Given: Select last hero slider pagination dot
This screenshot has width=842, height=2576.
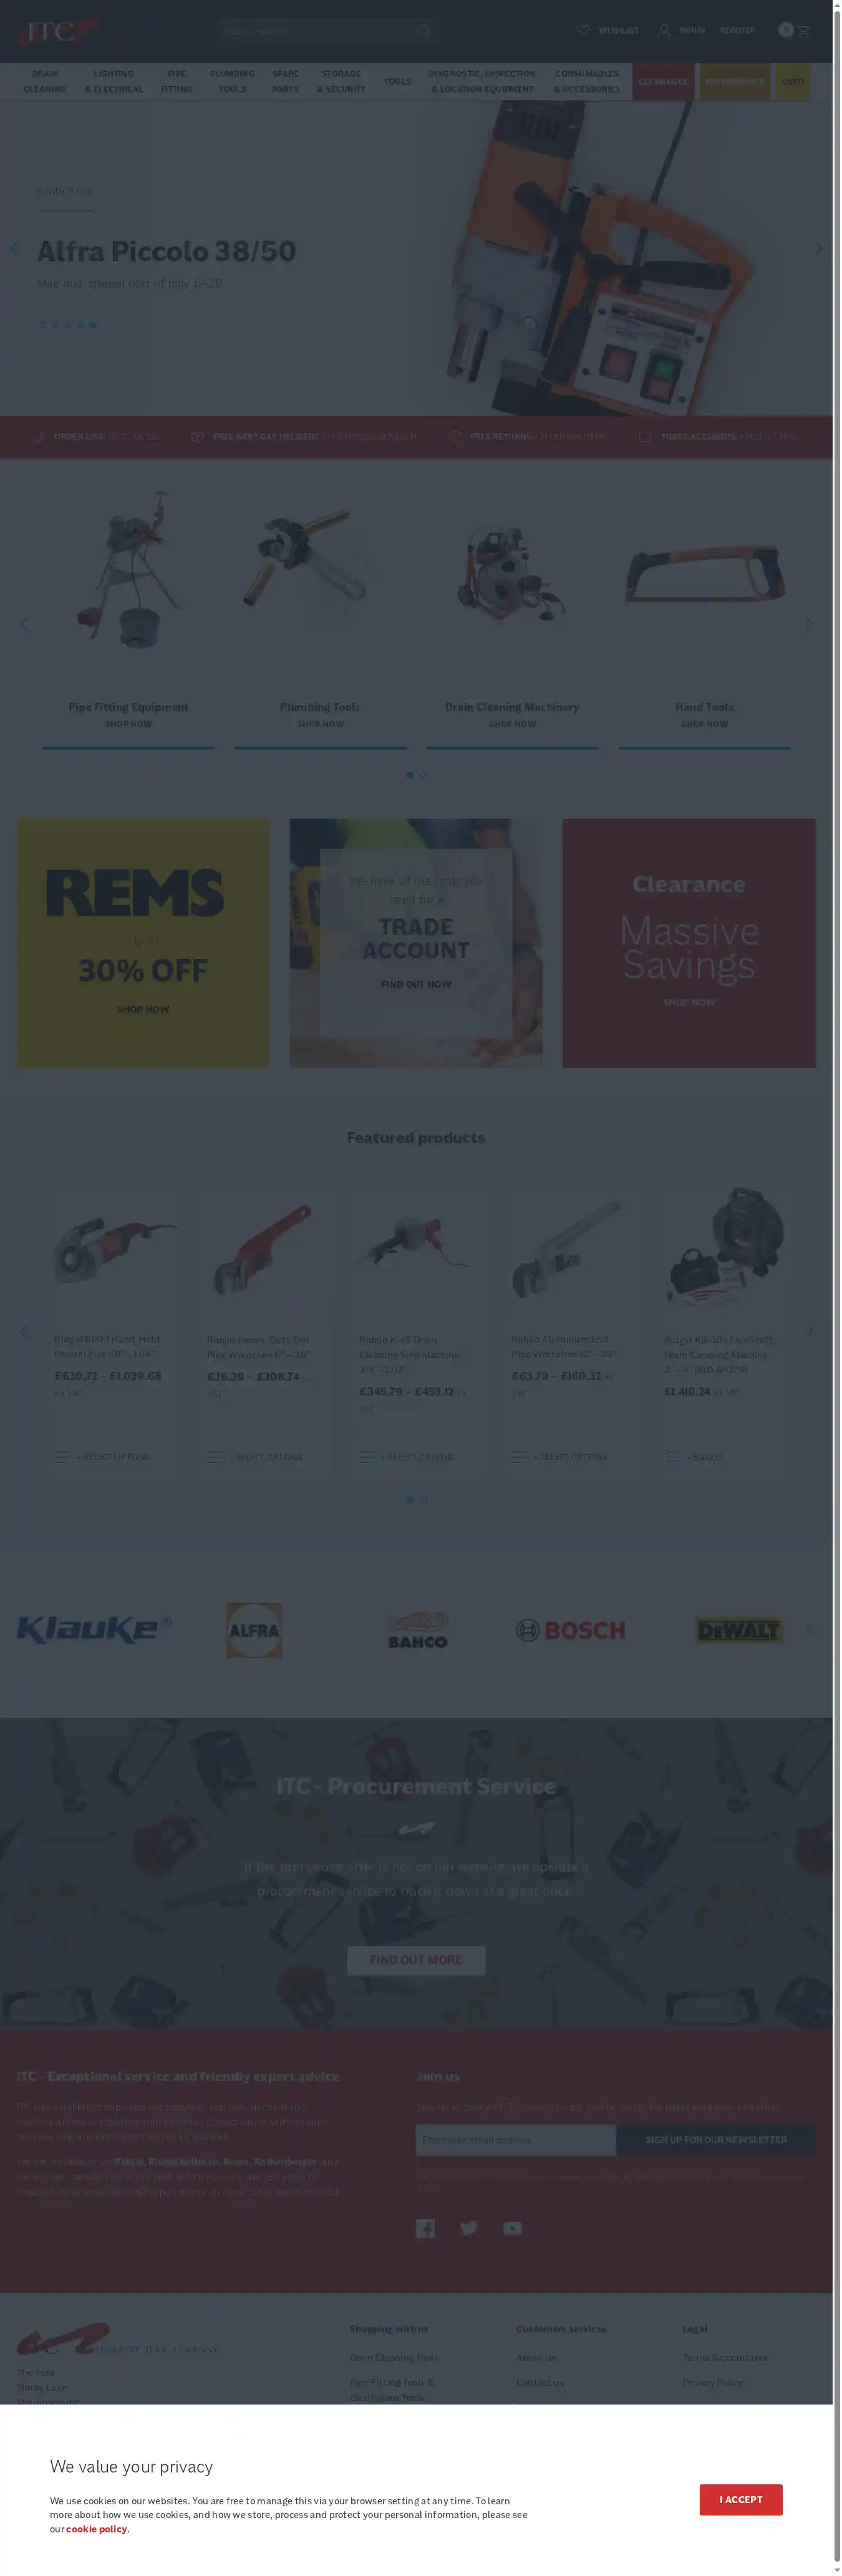Looking at the screenshot, I should [x=93, y=324].
